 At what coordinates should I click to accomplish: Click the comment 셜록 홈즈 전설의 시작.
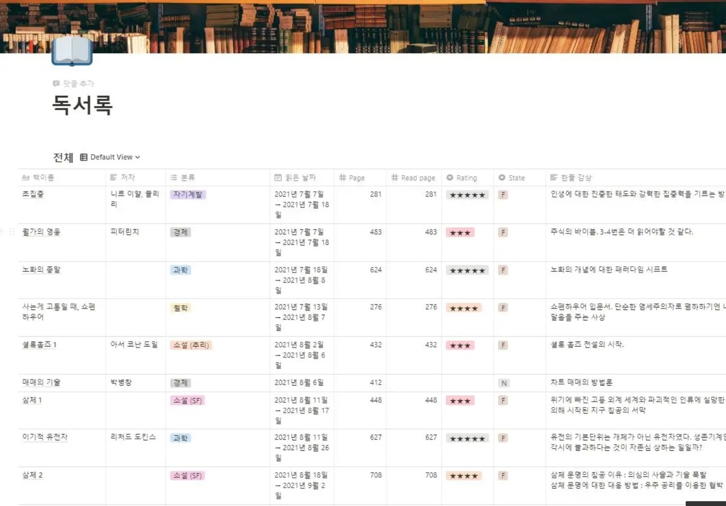pos(587,344)
